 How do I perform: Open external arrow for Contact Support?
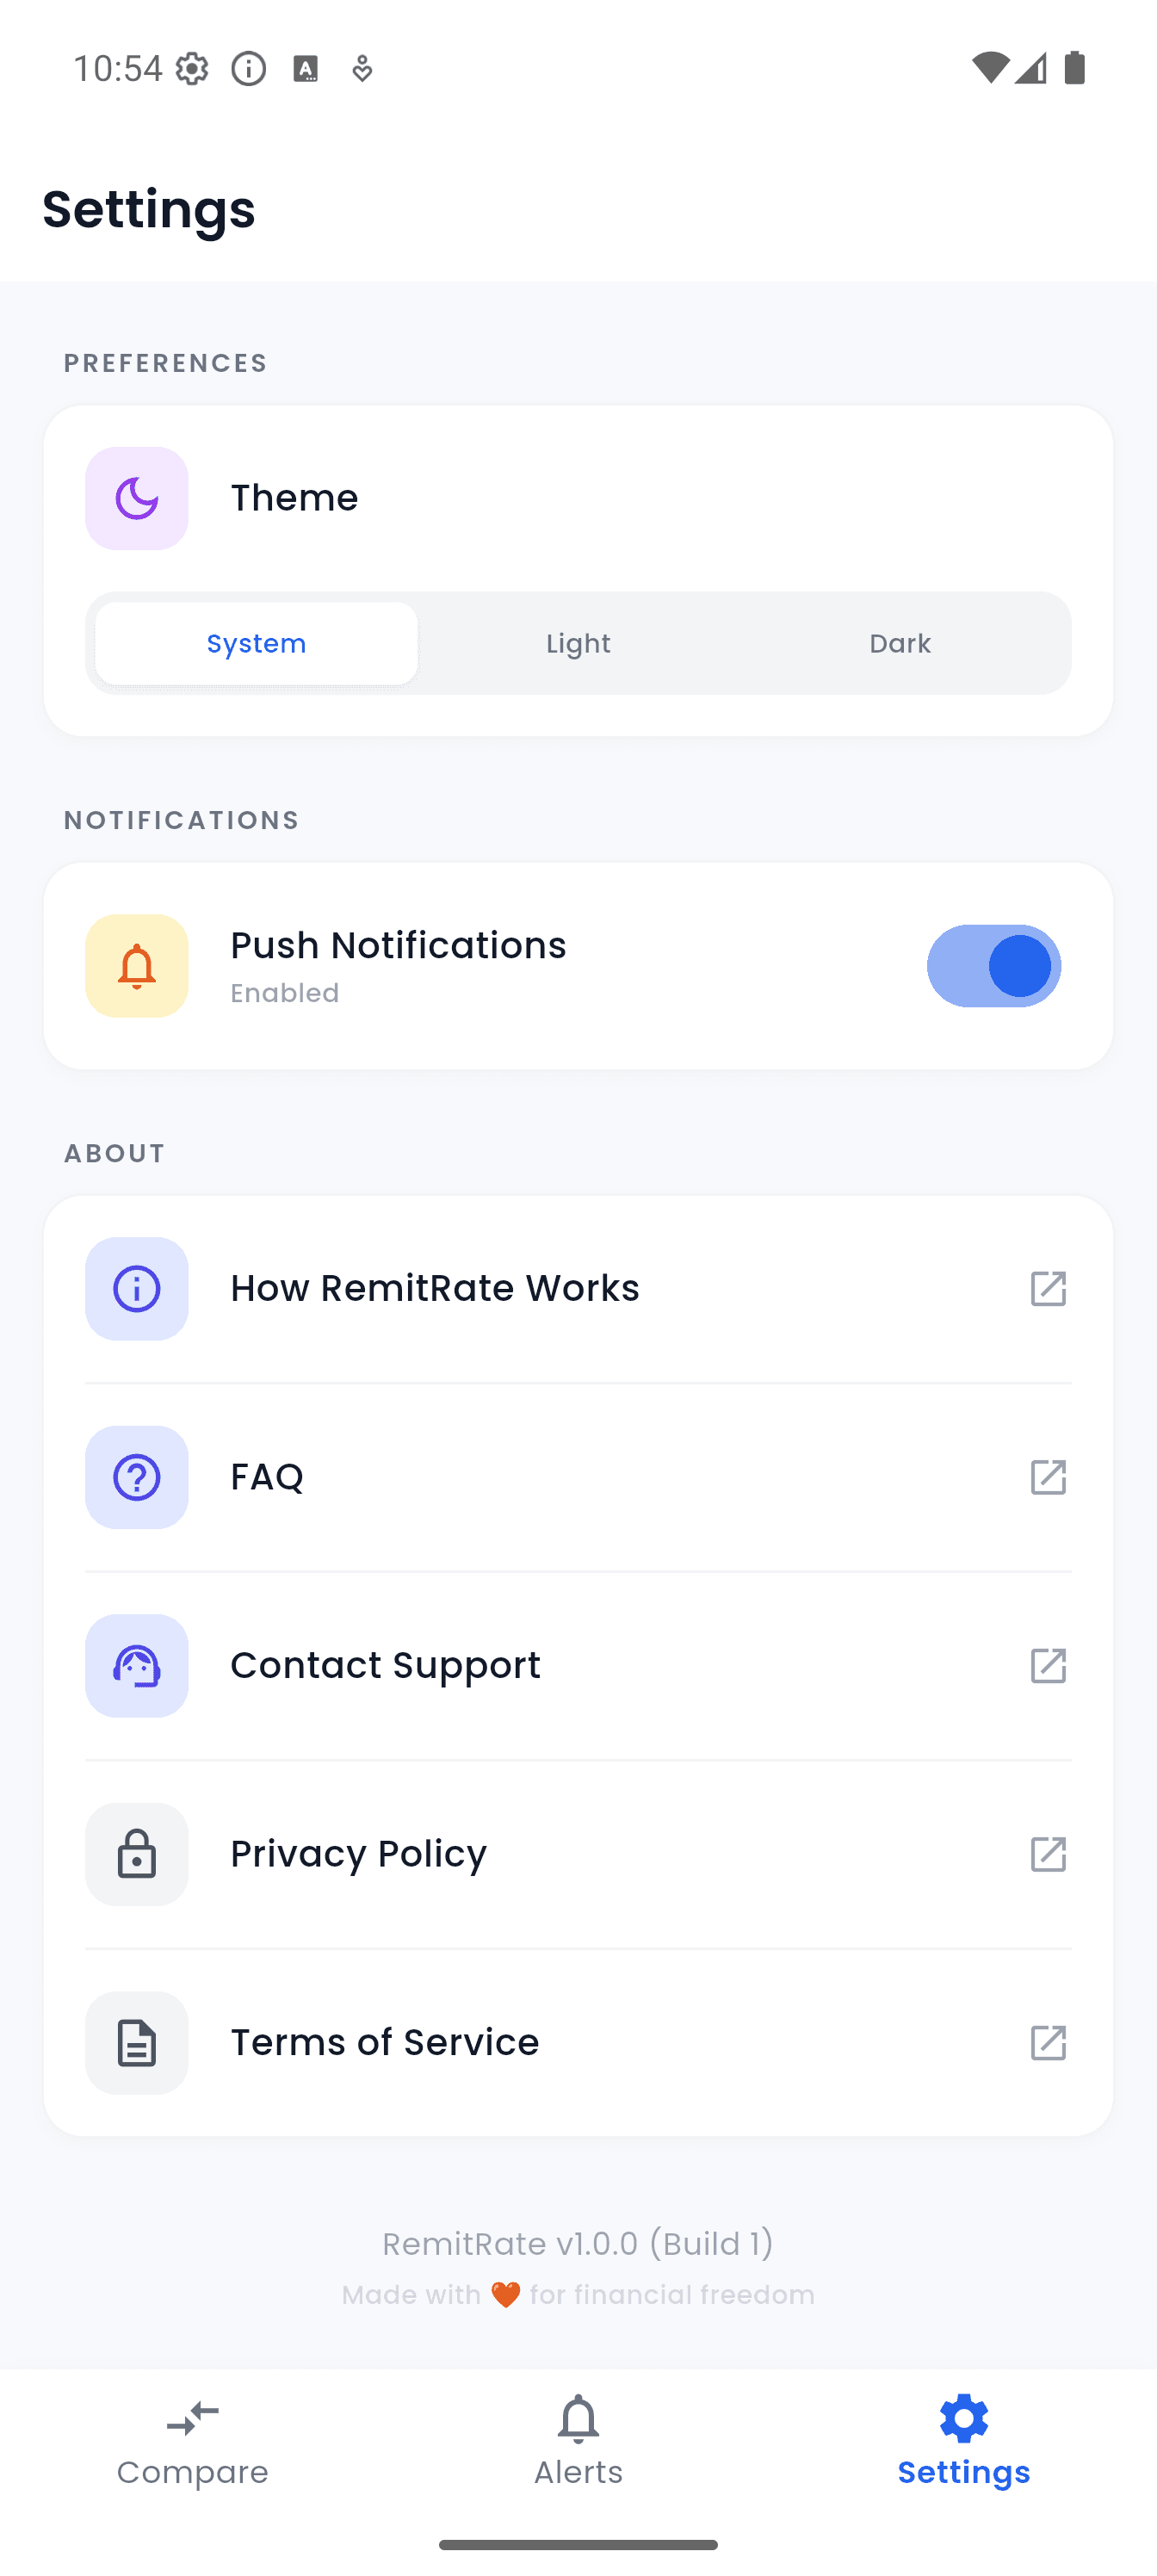tap(1048, 1666)
